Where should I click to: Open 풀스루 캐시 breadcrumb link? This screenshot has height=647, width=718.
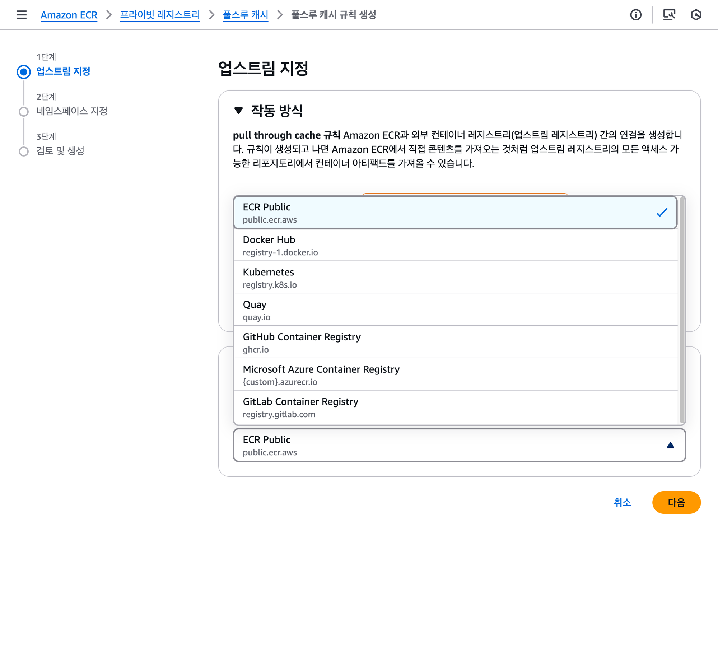click(246, 15)
